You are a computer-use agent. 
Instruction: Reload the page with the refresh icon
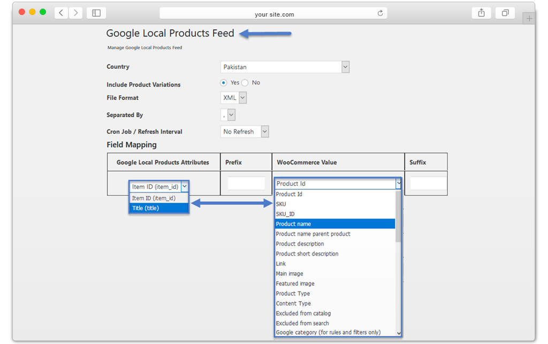(380, 13)
